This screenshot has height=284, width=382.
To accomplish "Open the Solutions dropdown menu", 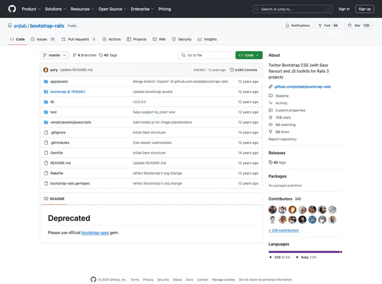I will pyautogui.click(x=56, y=9).
